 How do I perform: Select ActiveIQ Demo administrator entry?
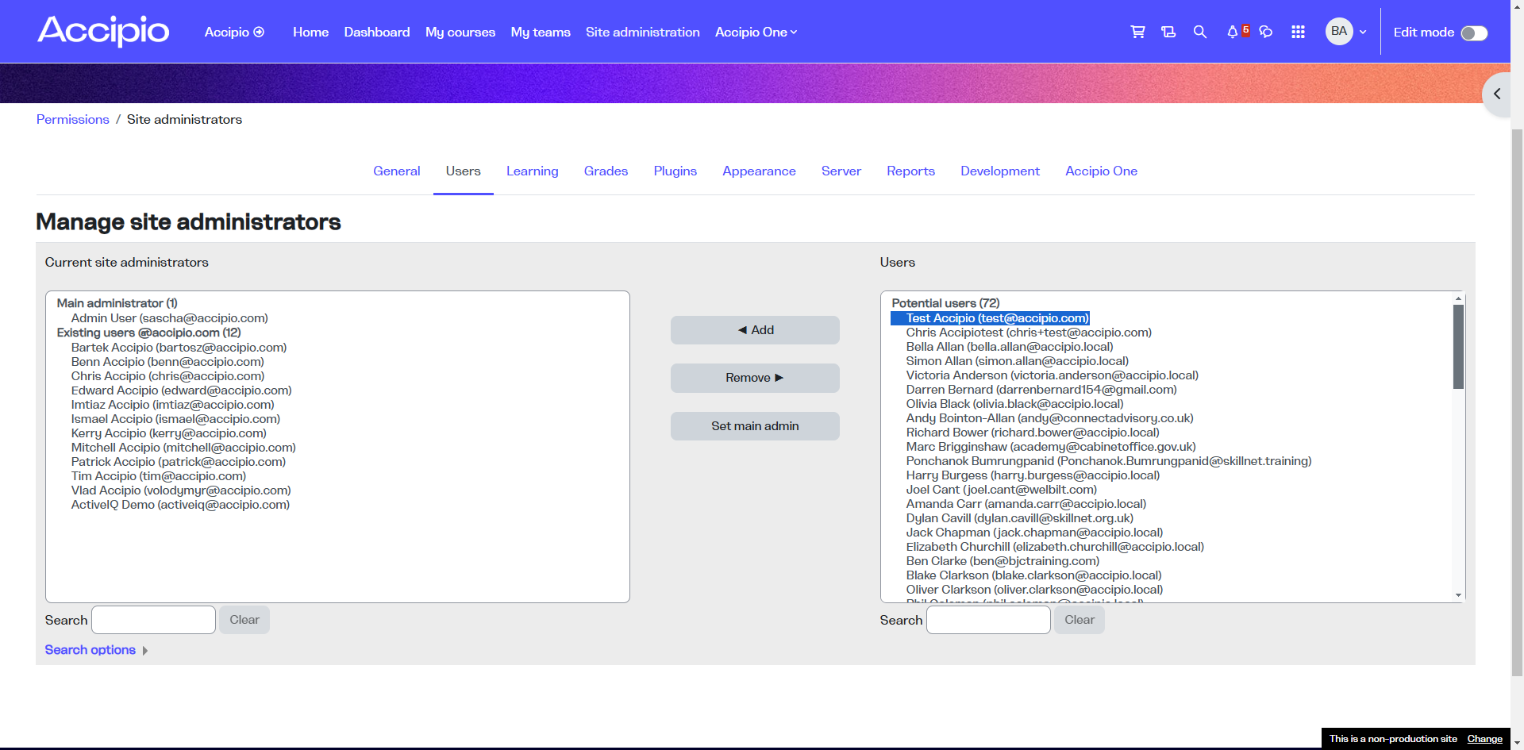coord(180,505)
